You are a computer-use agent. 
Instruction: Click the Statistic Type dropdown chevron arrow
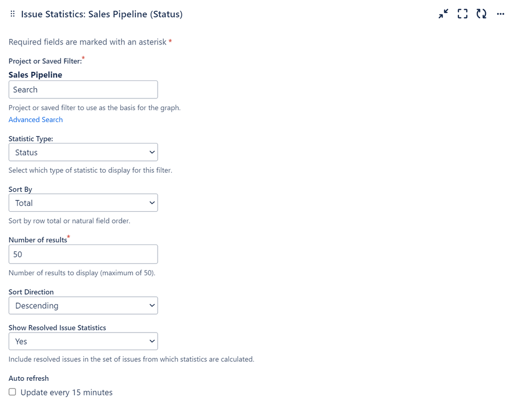click(x=152, y=152)
